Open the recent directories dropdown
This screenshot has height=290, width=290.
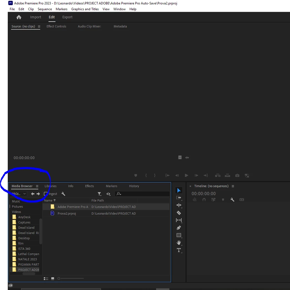[19, 194]
